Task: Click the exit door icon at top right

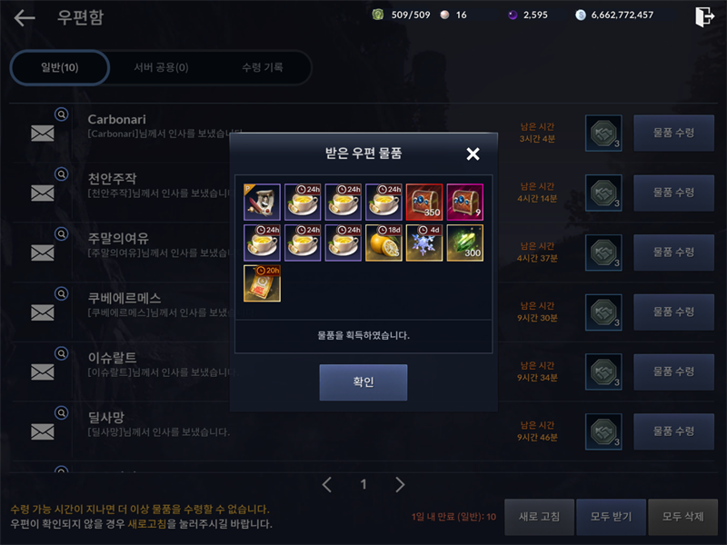Action: coord(704,16)
